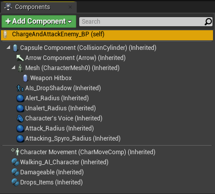The height and width of the screenshot is (194, 215).
Task: Click the Attack_Radius sphere icon
Action: pos(20,128)
